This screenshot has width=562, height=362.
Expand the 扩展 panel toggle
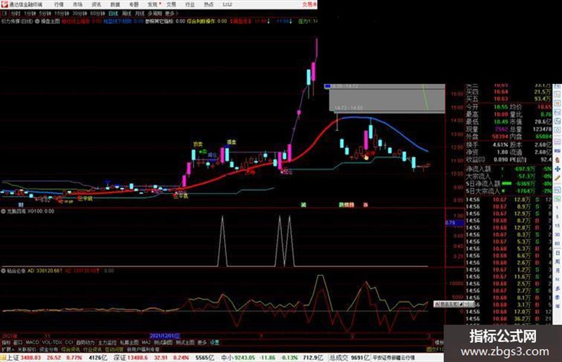pos(8,349)
